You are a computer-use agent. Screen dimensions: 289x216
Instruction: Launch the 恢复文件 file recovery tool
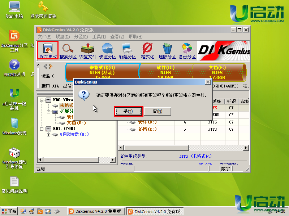point(88,51)
